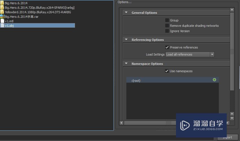Select the Big.Hero.6.2014 .rar archive file

point(21,17)
